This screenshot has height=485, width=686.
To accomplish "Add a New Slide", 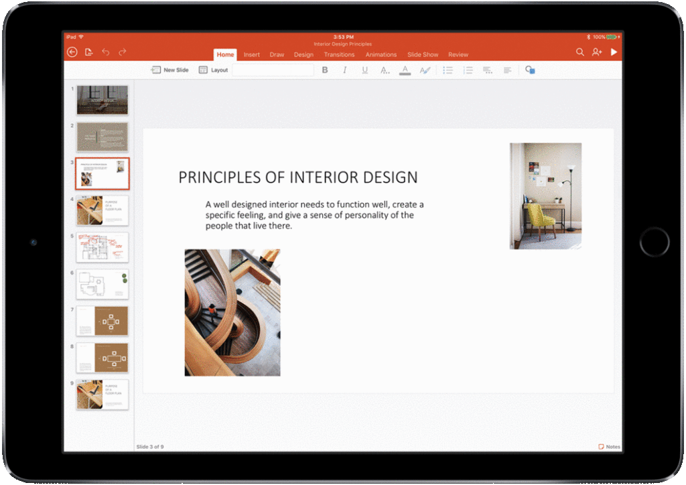I will [x=170, y=70].
